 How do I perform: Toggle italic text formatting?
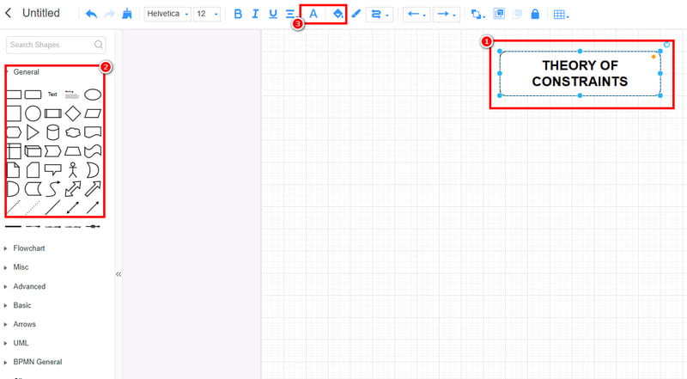[256, 14]
